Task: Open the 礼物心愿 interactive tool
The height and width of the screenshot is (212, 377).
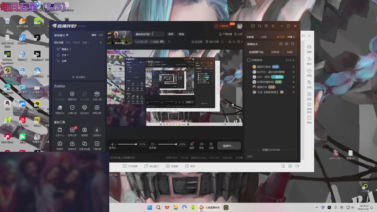Action: 97,96
